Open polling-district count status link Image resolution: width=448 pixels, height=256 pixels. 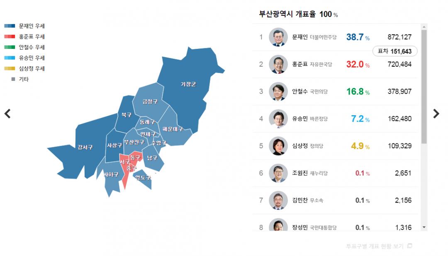click(x=375, y=246)
